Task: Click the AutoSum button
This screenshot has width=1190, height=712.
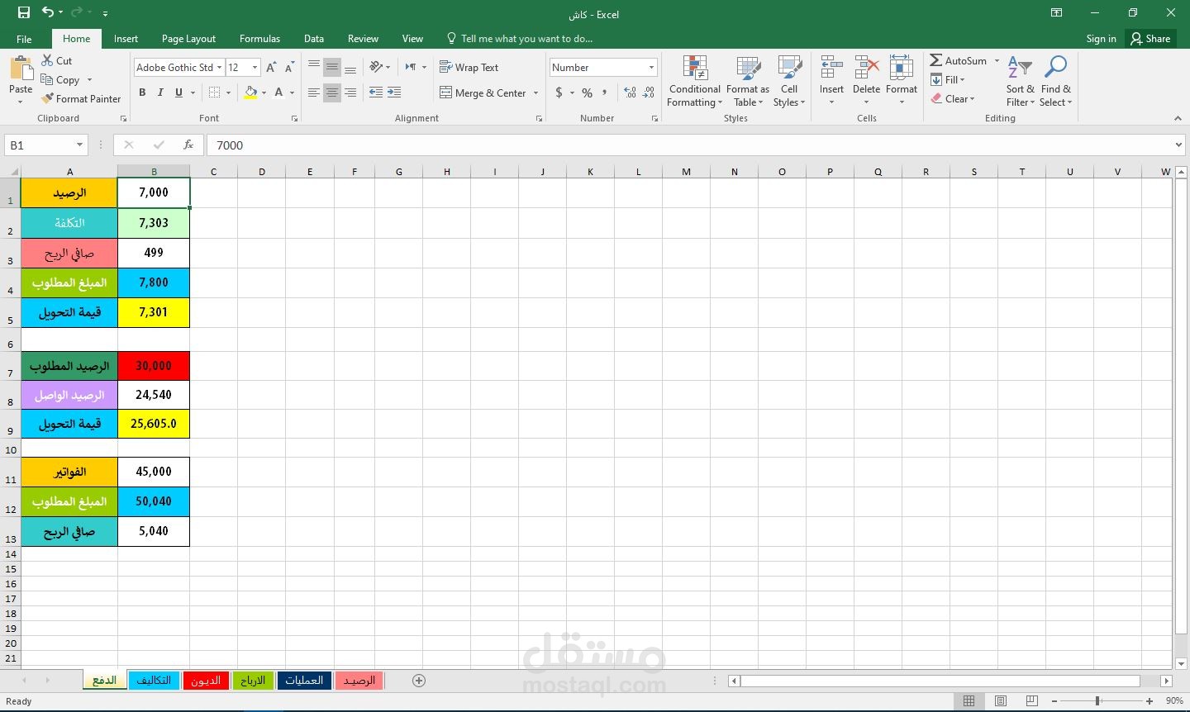Action: [959, 61]
